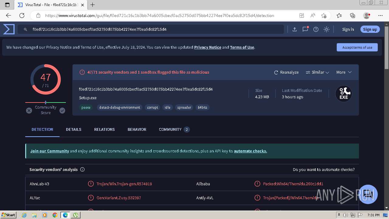This screenshot has height=219, width=389.
Task: Click the warning icon in the Alibaba row
Action: click(257, 184)
